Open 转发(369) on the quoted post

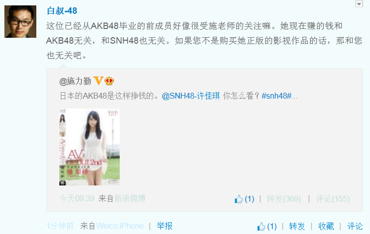(x=284, y=199)
